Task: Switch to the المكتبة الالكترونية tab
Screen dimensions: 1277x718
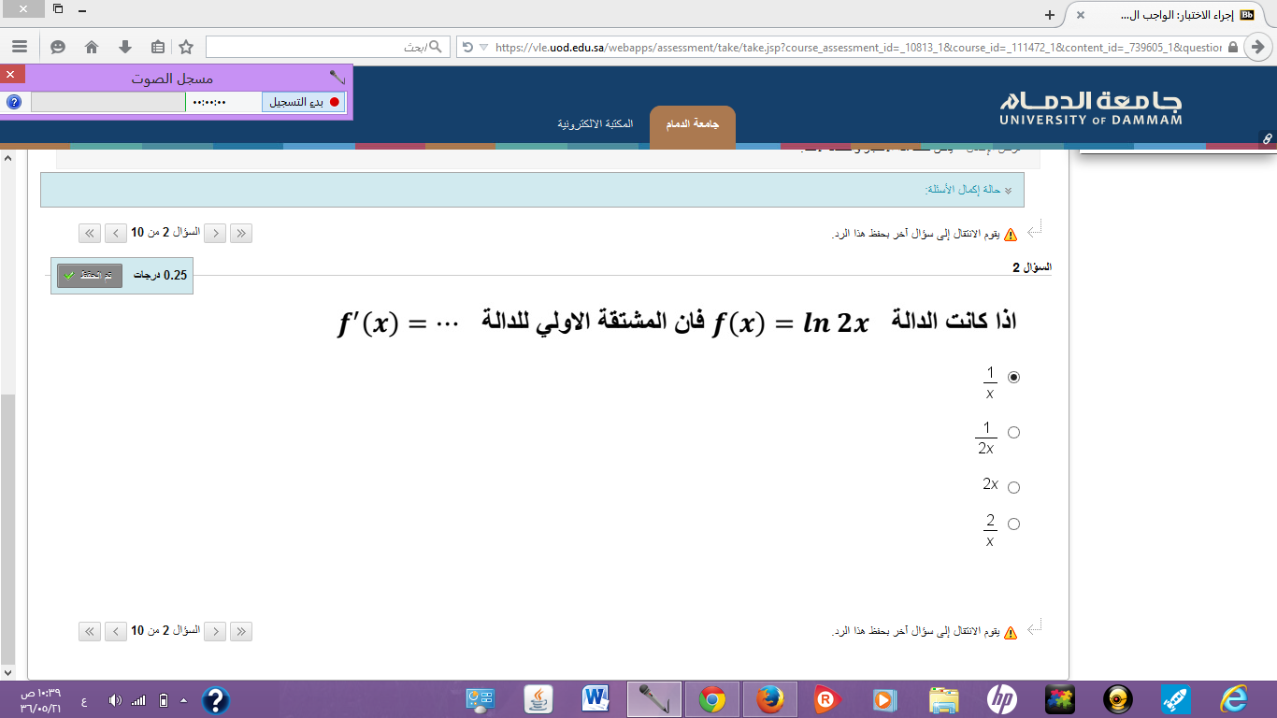Action: 595,123
